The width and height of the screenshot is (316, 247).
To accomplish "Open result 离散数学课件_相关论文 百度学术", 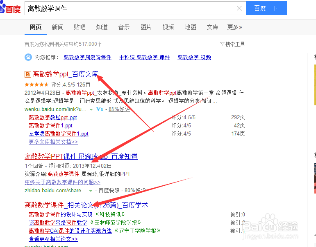I will [x=86, y=205].
